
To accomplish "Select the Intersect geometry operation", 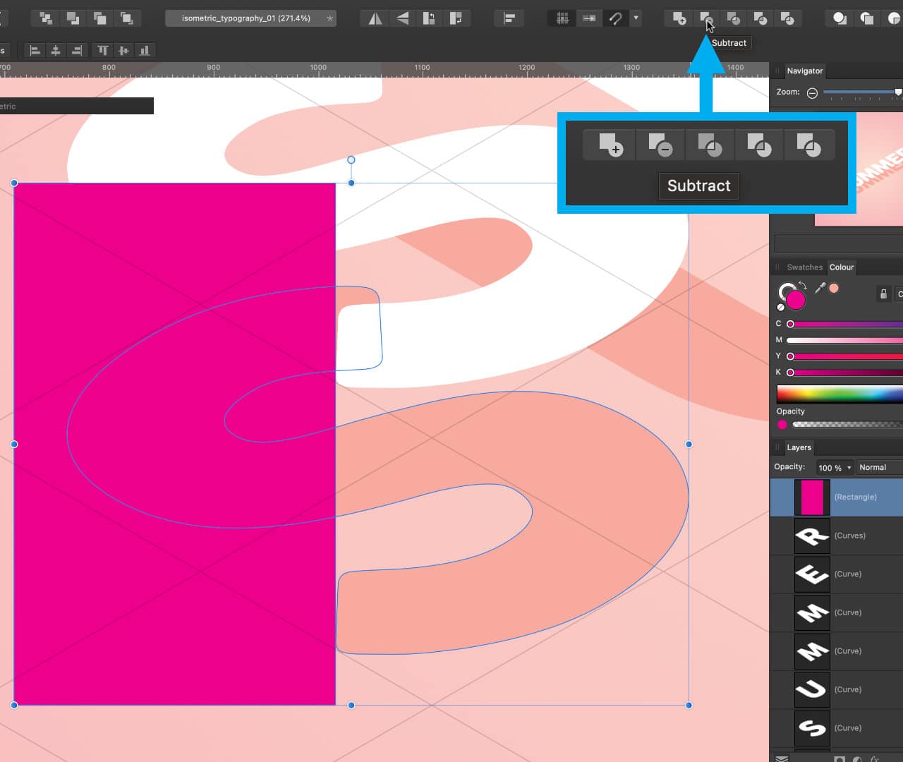I will coord(734,19).
